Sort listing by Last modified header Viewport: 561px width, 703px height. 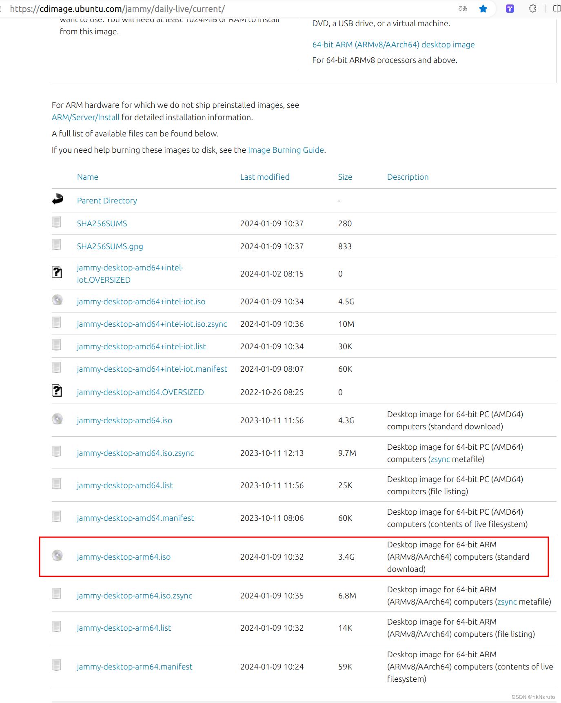pyautogui.click(x=265, y=177)
